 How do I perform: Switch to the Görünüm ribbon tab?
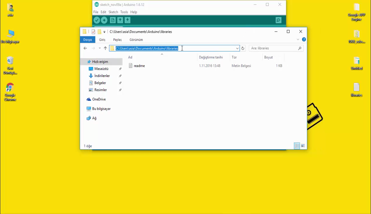(x=136, y=40)
